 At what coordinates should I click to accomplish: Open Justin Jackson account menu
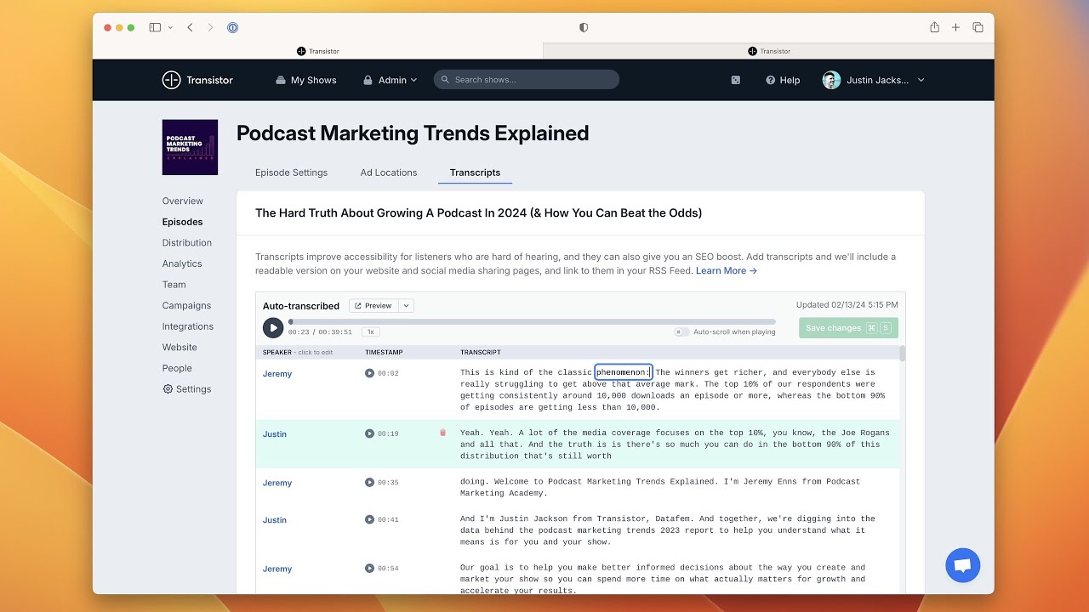point(874,80)
